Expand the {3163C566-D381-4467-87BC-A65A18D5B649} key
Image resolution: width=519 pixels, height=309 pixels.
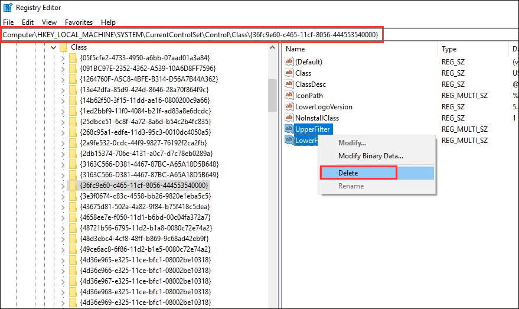coord(63,175)
